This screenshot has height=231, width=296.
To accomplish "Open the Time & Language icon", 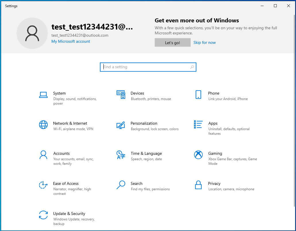I will [x=121, y=155].
